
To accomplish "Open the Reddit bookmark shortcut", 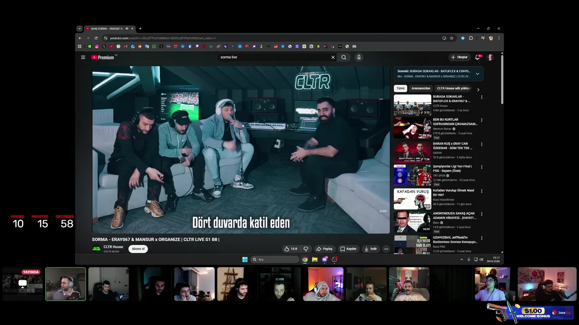I will tap(140, 46).
